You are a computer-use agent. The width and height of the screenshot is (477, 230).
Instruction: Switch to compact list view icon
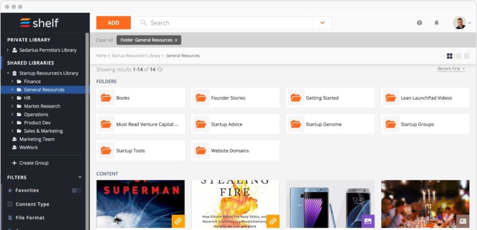point(467,56)
